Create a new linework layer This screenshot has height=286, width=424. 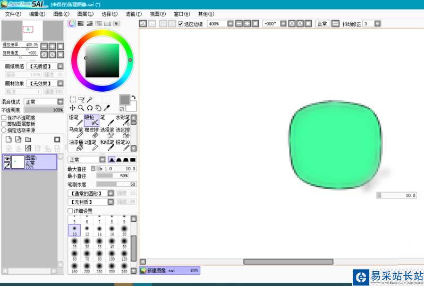[x=18, y=140]
